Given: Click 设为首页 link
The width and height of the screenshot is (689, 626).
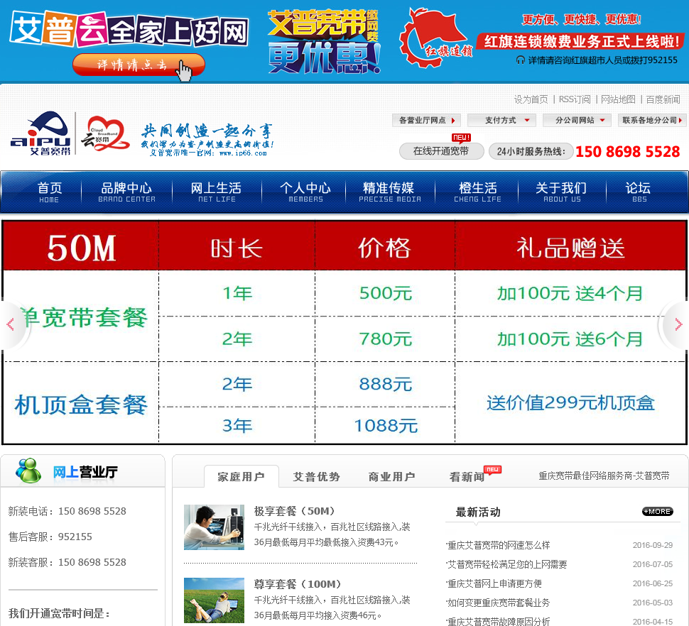Looking at the screenshot, I should pyautogui.click(x=531, y=99).
